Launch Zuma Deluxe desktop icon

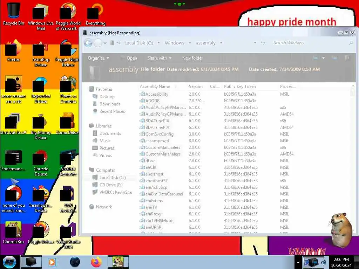click(68, 124)
